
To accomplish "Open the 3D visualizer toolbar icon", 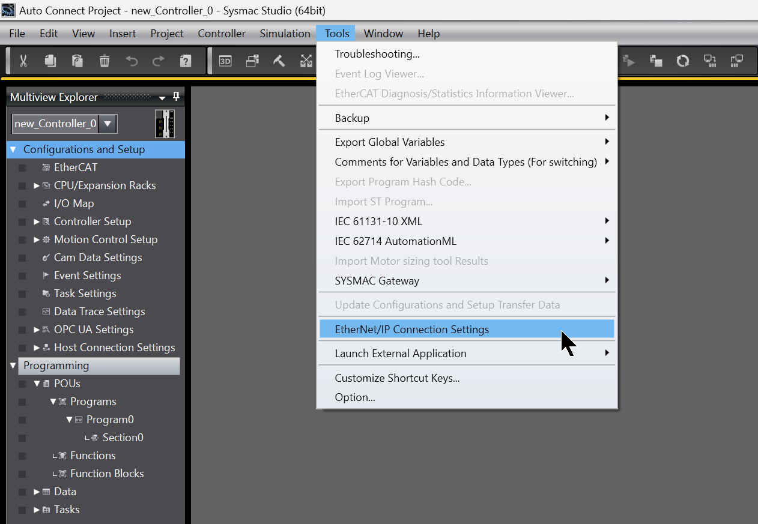I will pos(225,61).
